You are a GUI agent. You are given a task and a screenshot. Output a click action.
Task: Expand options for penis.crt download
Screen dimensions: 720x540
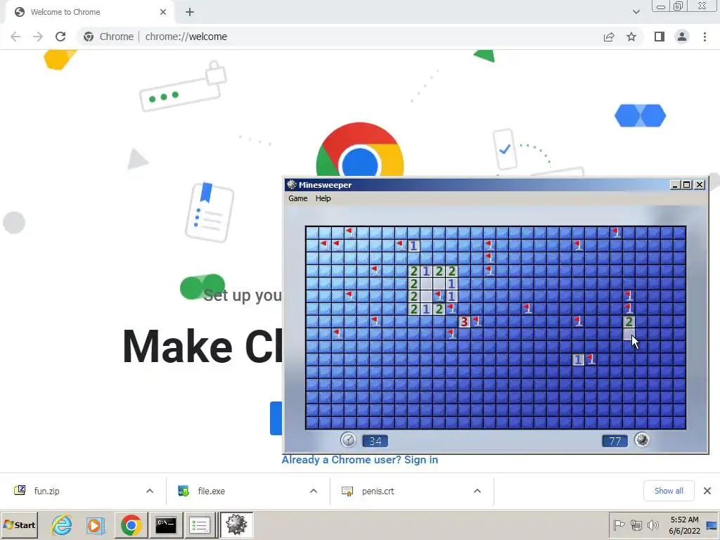click(477, 491)
